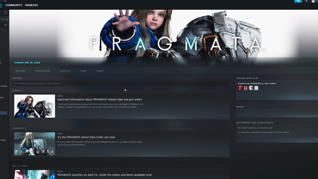Open the notifications bell
The image size is (318, 179).
coord(307,1)
